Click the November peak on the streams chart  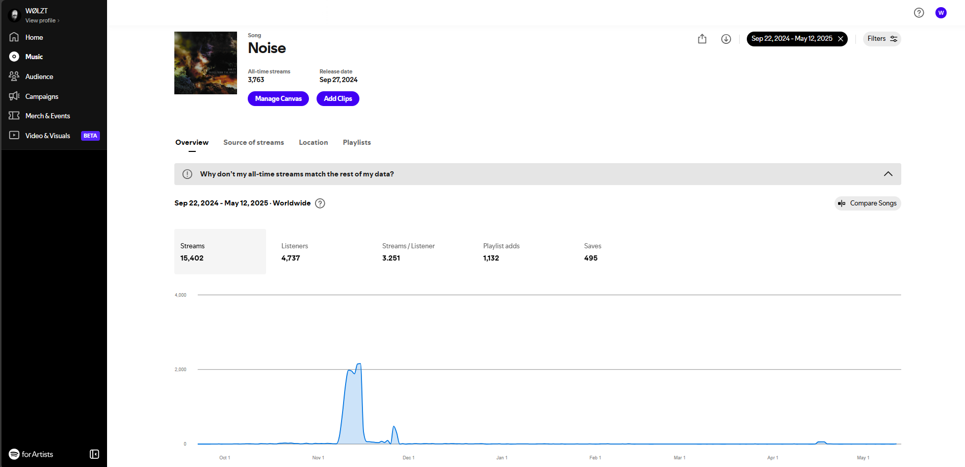(x=359, y=364)
